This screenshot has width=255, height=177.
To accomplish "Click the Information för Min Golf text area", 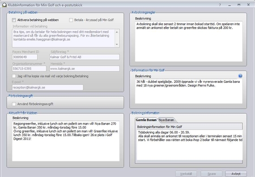I will click(189, 91).
